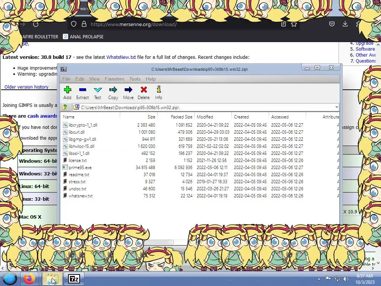Viewport: 381px width, 286px height.
Task: Click the Pocket save icon in Firefox
Action: (x=332, y=24)
